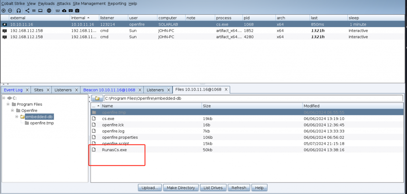Open the Site Management menu

[89, 4]
